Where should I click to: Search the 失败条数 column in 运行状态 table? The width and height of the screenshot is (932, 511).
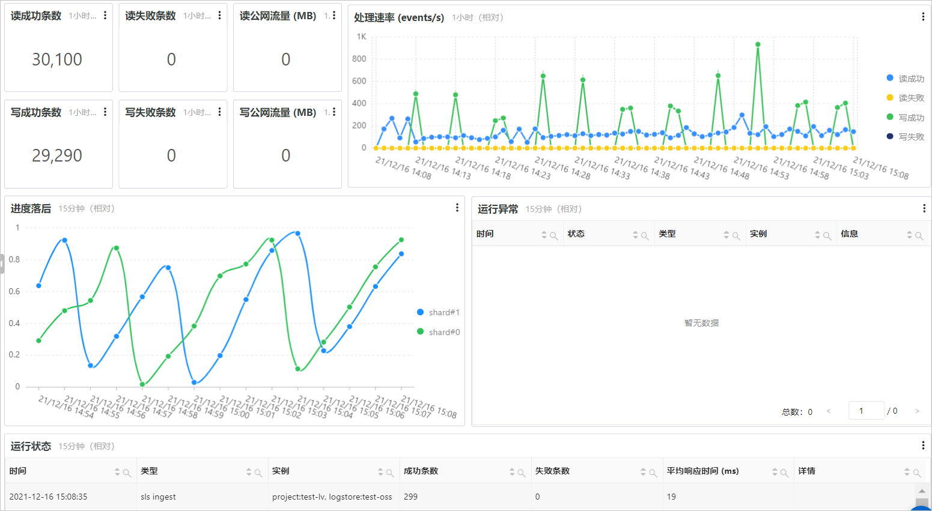[x=653, y=473]
